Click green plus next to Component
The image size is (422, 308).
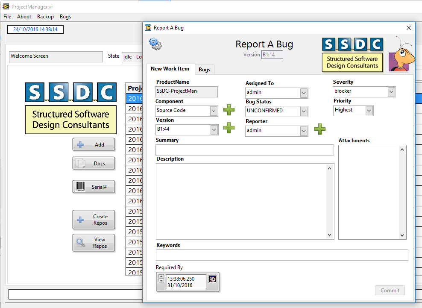coord(229,110)
